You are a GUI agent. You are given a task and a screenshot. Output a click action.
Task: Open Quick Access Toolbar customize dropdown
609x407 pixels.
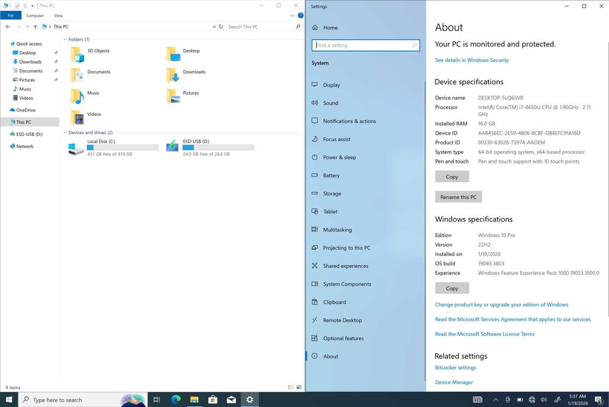click(x=32, y=5)
